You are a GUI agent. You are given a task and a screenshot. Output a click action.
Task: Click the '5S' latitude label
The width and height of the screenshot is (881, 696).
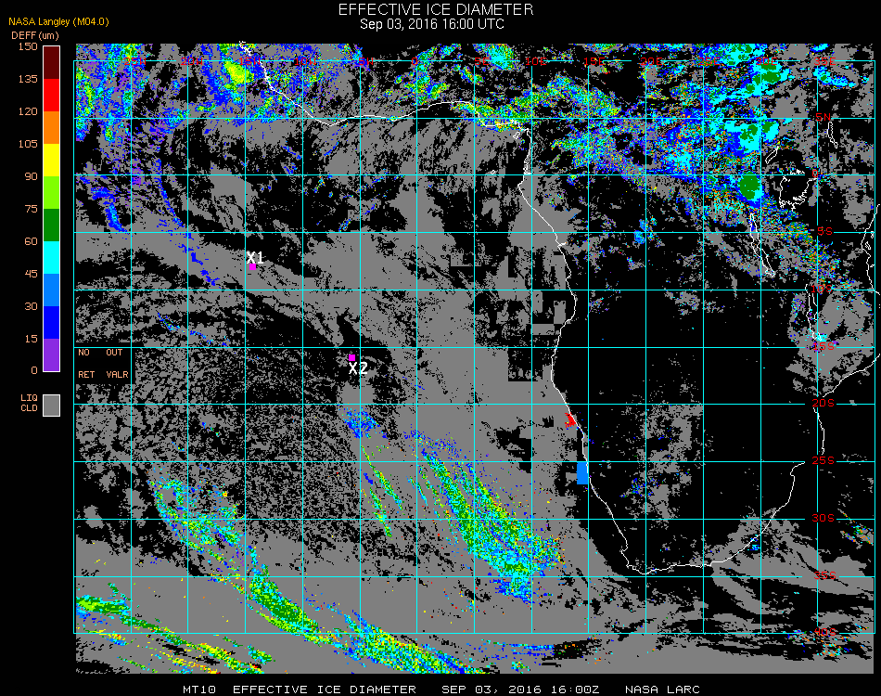[824, 231]
